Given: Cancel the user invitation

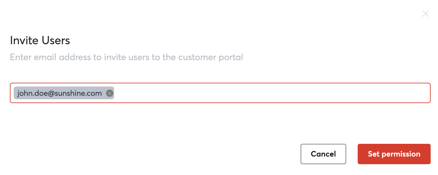Looking at the screenshot, I should (323, 154).
